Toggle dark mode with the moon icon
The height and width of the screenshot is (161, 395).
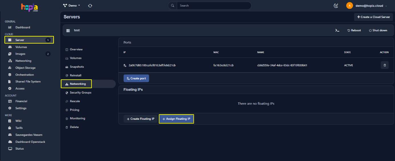(x=336, y=6)
